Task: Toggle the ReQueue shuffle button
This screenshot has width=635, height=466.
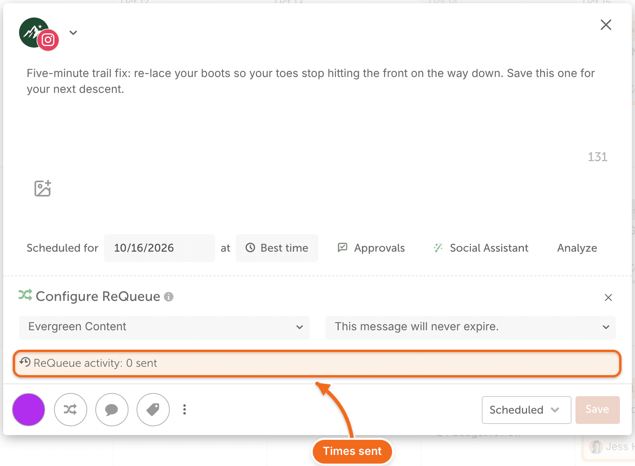Action: point(70,410)
